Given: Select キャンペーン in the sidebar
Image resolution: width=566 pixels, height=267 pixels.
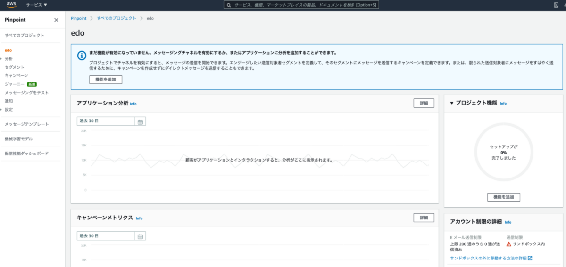Looking at the screenshot, I should pyautogui.click(x=17, y=76).
